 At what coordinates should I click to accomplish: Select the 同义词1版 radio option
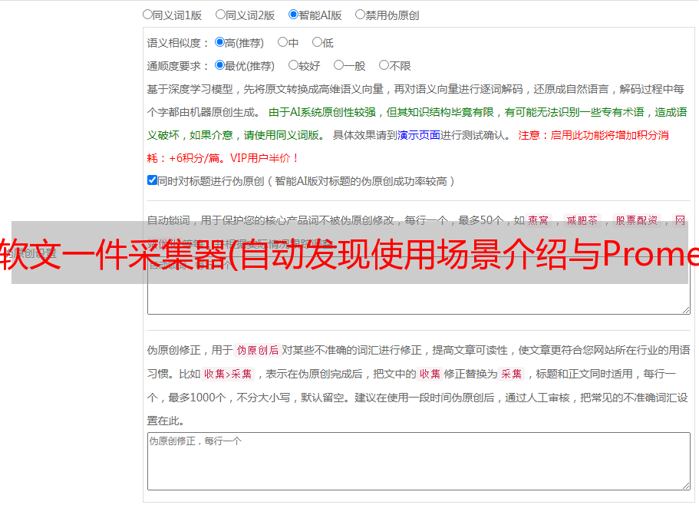(147, 15)
